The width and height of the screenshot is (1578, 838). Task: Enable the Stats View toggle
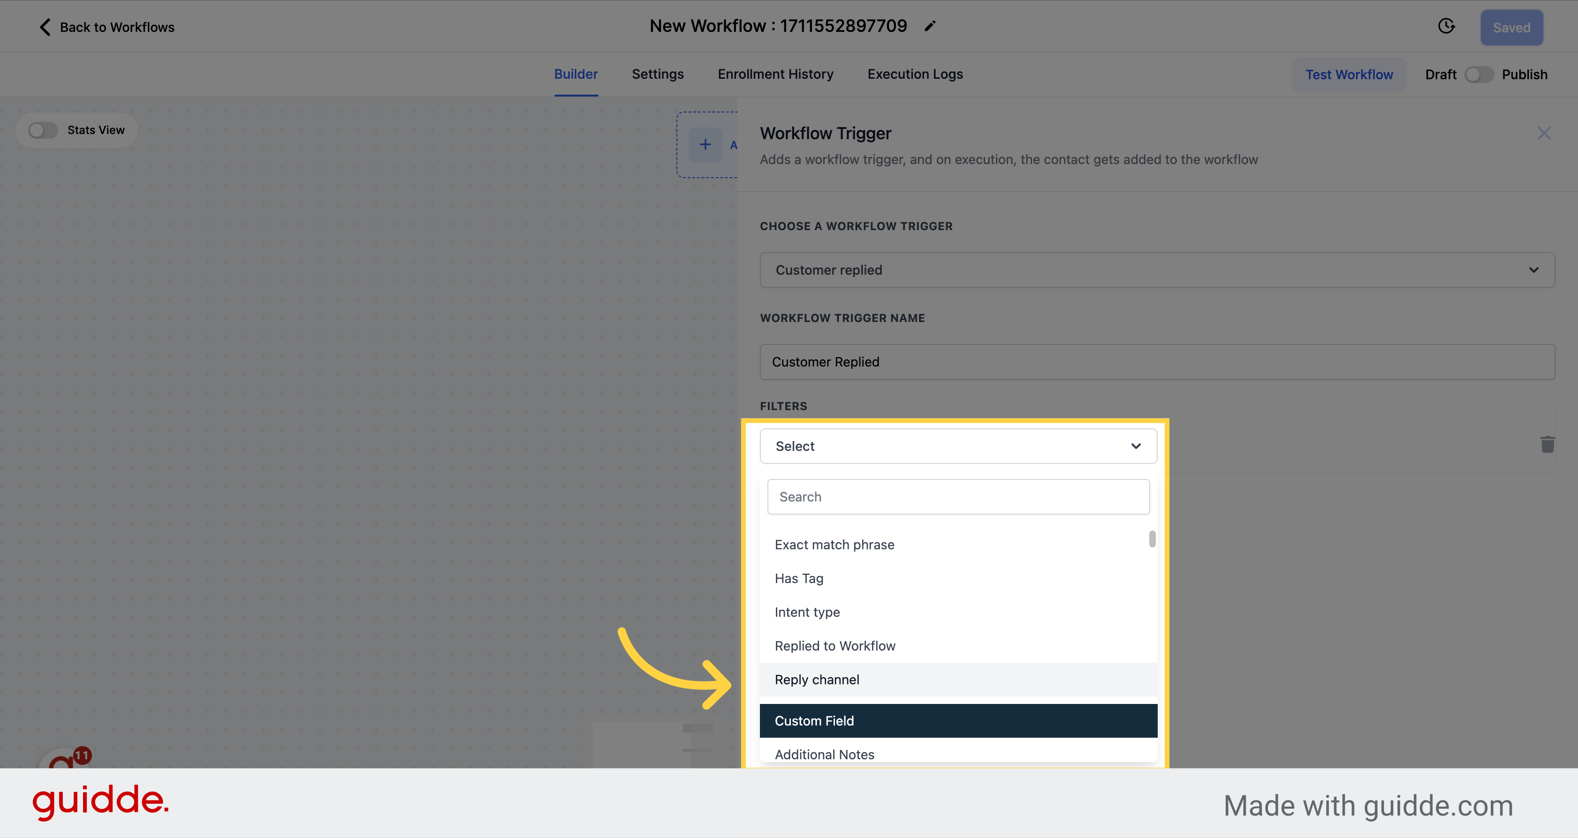click(x=43, y=129)
